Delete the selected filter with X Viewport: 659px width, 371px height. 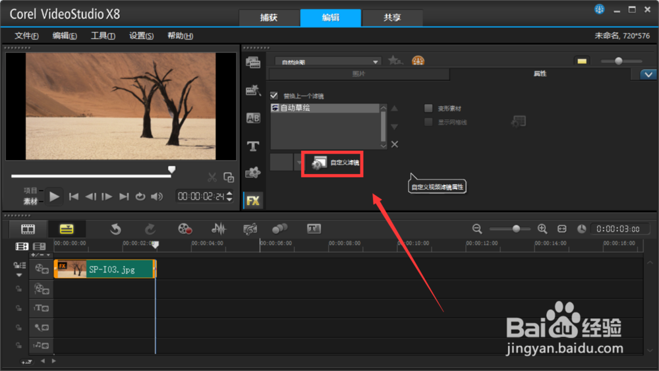coord(395,144)
